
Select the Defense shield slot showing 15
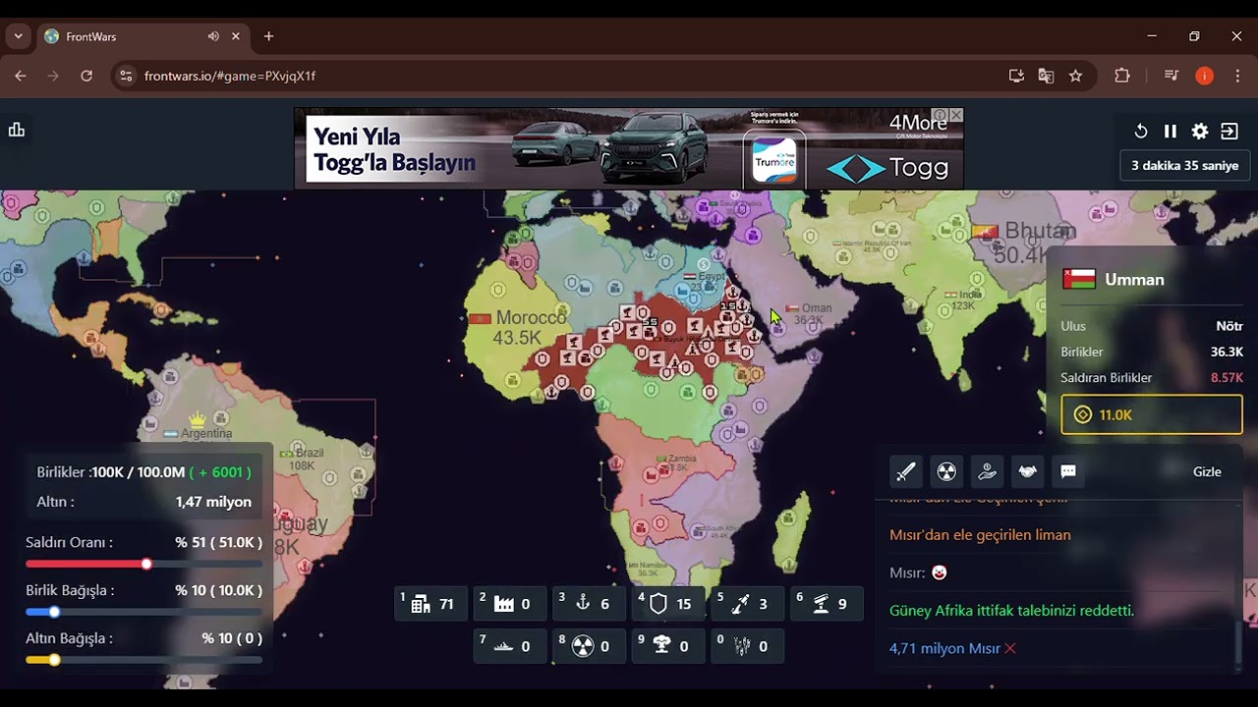pos(669,604)
